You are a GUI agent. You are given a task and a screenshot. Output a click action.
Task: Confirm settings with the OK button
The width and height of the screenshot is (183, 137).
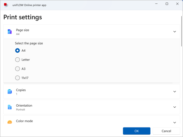point(137,131)
